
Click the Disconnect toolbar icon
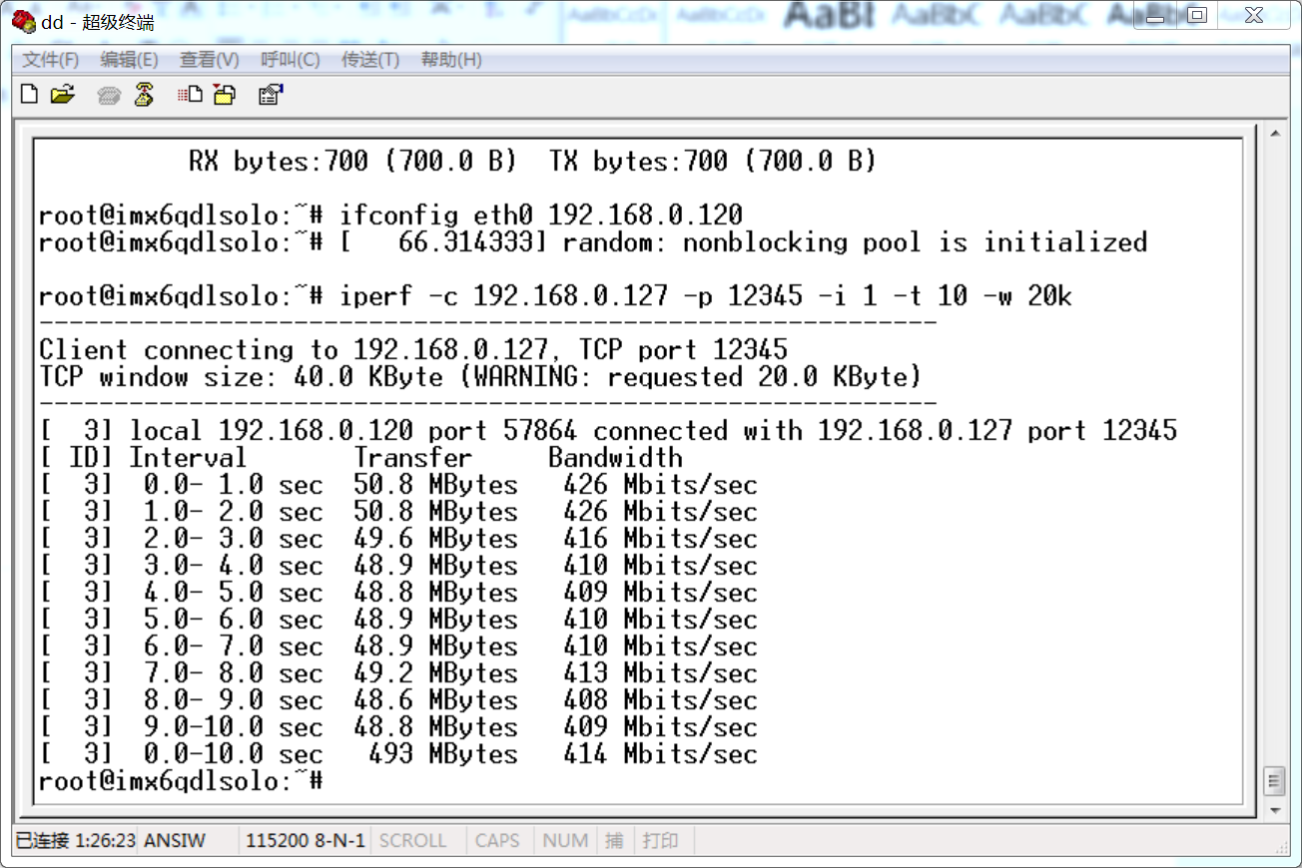(x=144, y=95)
